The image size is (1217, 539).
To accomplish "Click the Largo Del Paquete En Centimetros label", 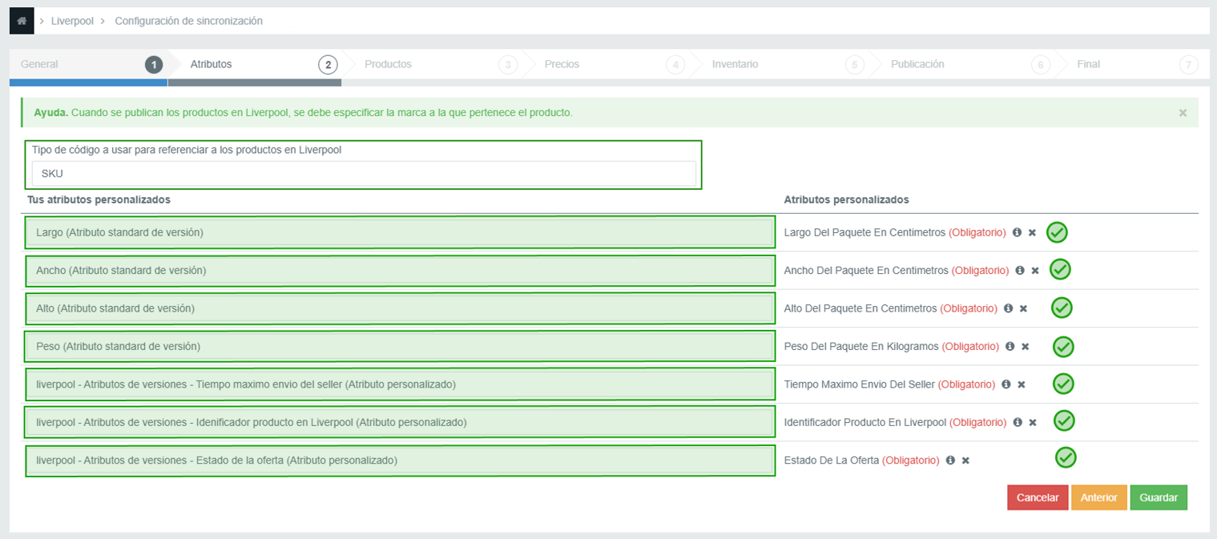I will point(864,232).
